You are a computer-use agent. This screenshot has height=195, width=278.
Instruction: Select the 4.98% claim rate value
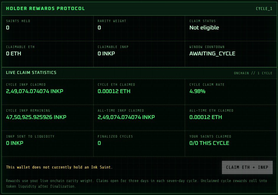click(197, 91)
